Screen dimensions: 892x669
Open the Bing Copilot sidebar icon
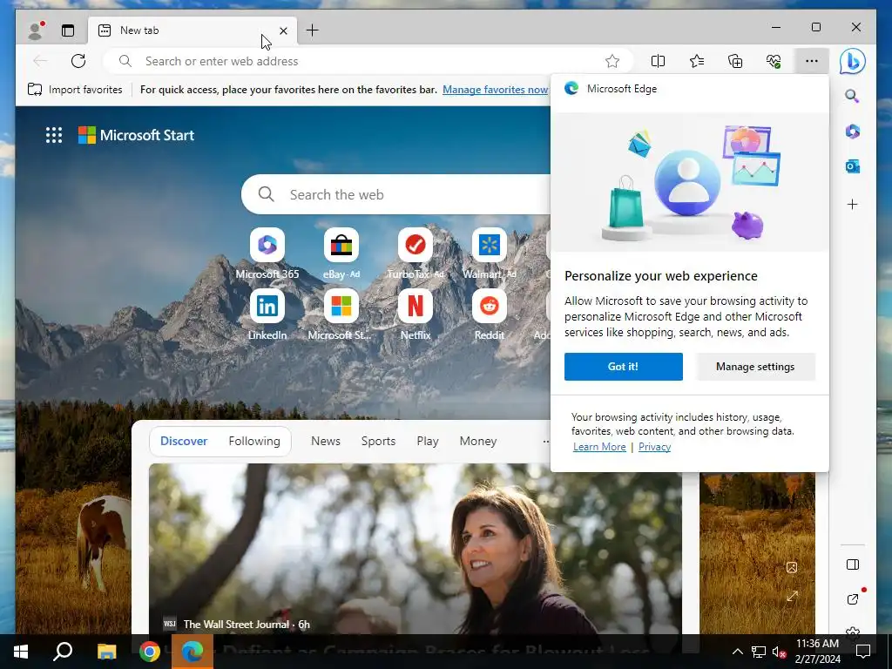tap(852, 61)
